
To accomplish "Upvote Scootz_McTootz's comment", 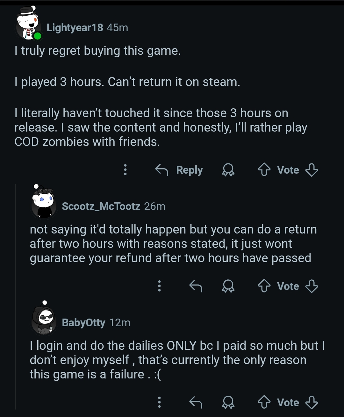I will pyautogui.click(x=264, y=286).
